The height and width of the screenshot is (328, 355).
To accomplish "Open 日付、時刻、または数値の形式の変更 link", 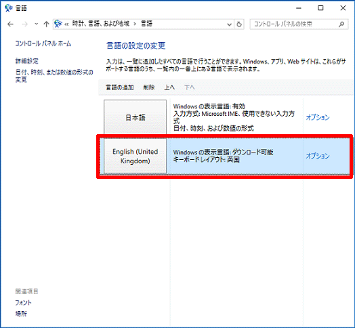I will (x=54, y=76).
